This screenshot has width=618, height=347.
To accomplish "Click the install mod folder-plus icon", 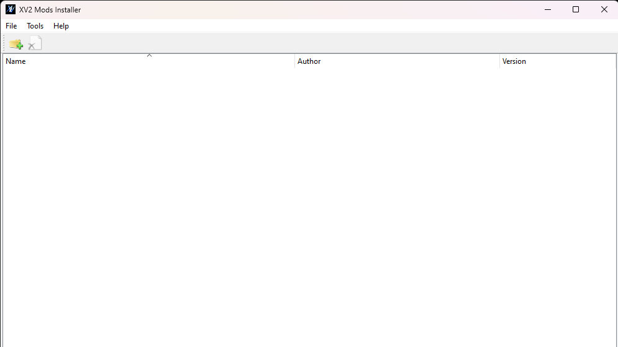I will pos(16,43).
